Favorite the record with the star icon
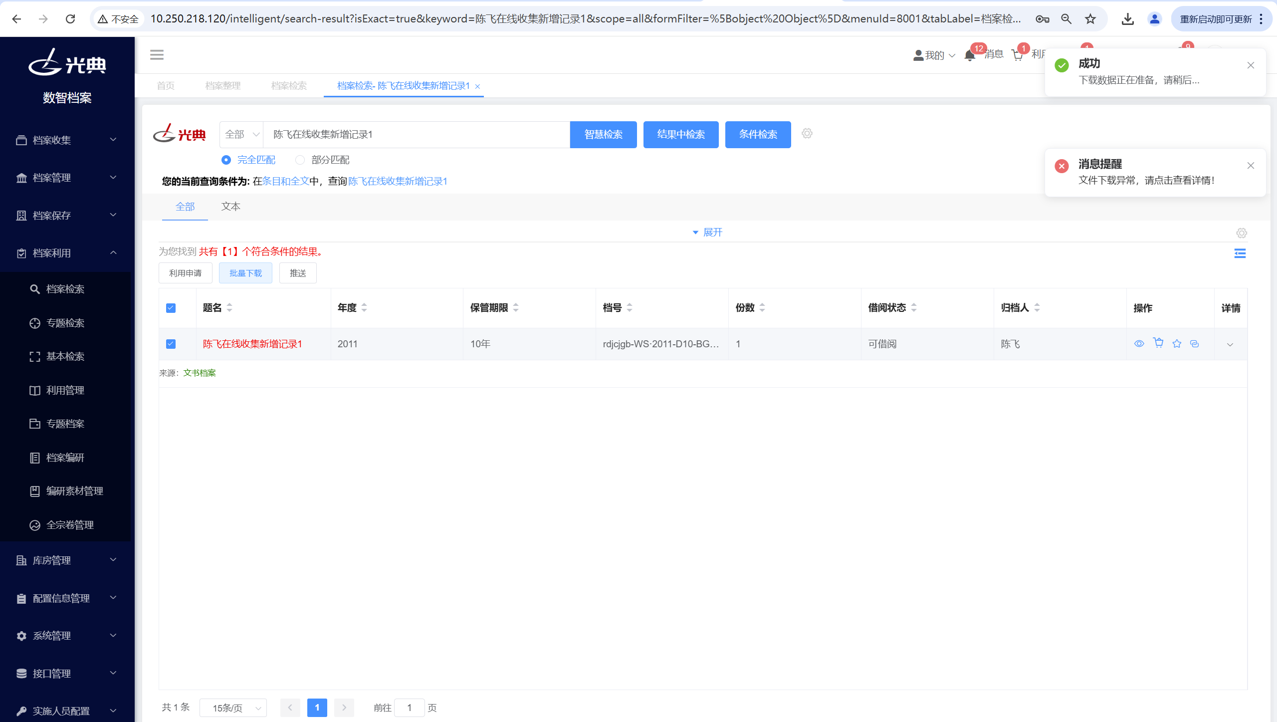Screen dimensions: 1277x722 coord(1177,344)
